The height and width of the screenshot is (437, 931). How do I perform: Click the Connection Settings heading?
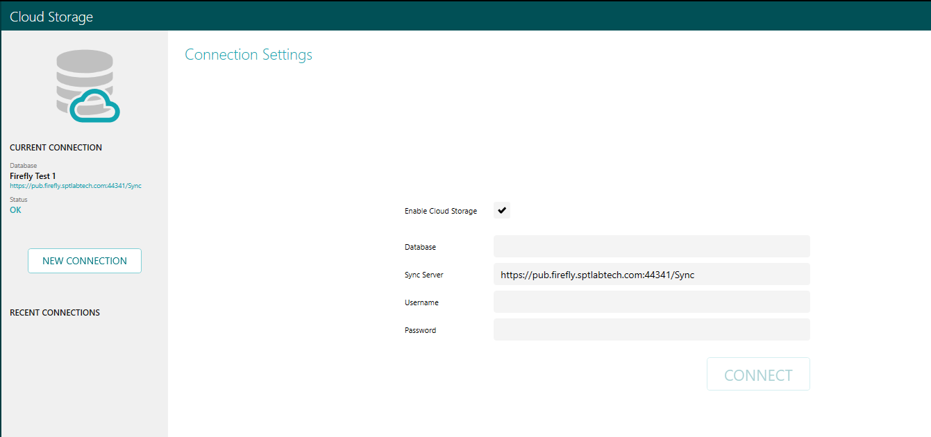[248, 54]
